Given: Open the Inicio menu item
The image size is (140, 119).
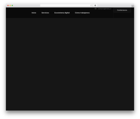Looking at the screenshot, I should (x=34, y=13).
